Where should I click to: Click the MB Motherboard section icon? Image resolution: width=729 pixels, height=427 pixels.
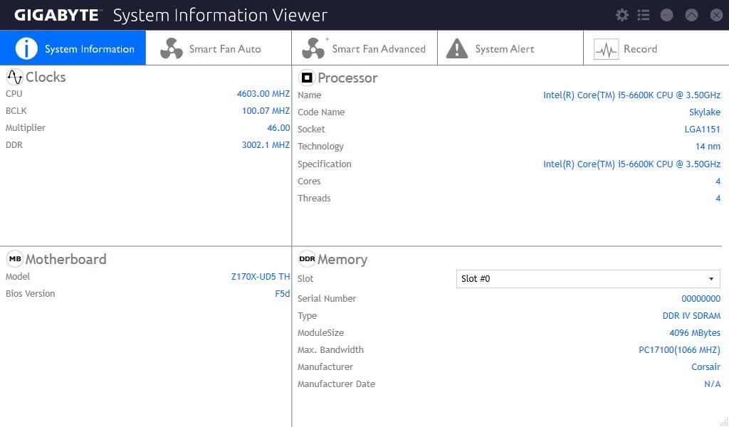[x=15, y=259]
